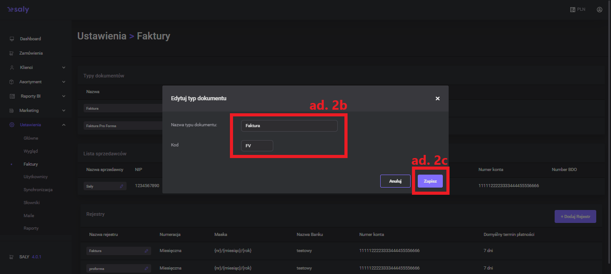Expand the Asortyment menu
The image size is (611, 274).
point(64,82)
